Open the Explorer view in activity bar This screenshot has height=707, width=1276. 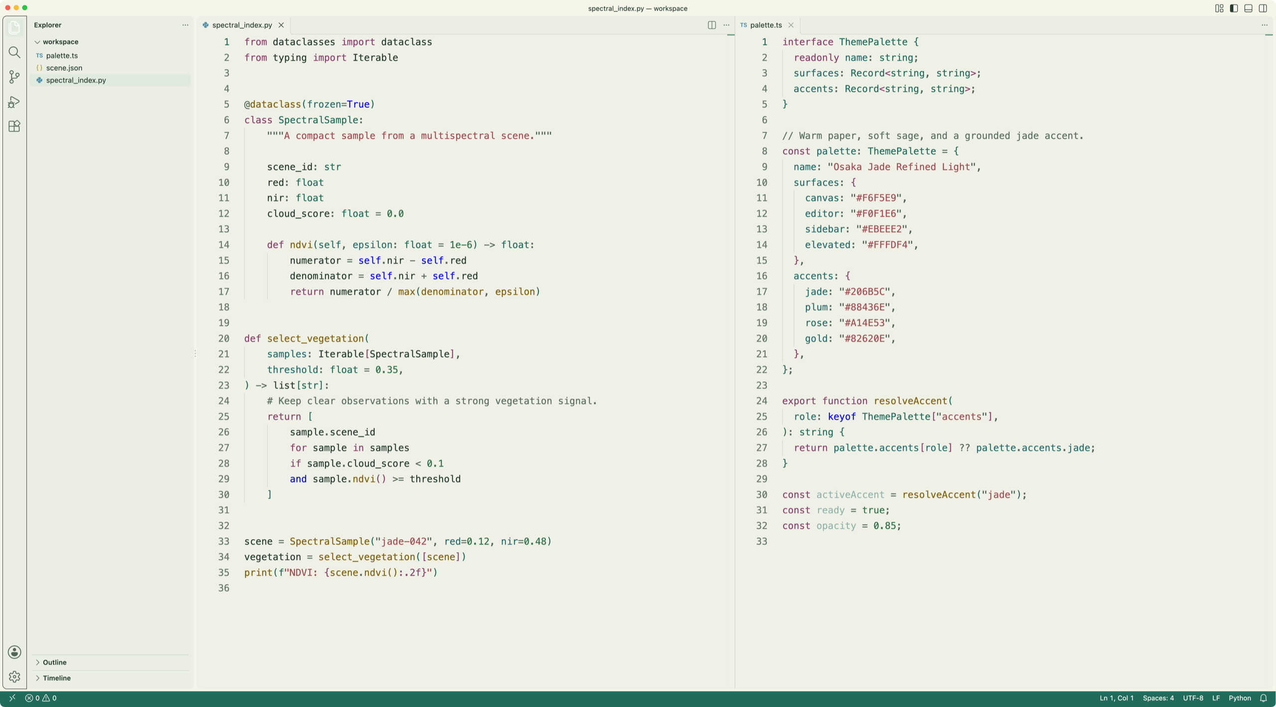pos(14,27)
